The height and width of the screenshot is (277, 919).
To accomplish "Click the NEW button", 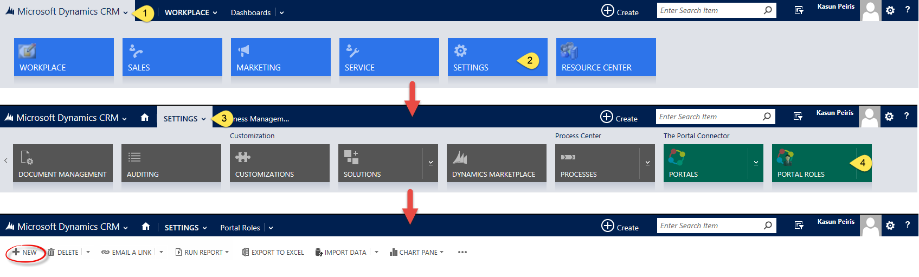I will pos(25,252).
